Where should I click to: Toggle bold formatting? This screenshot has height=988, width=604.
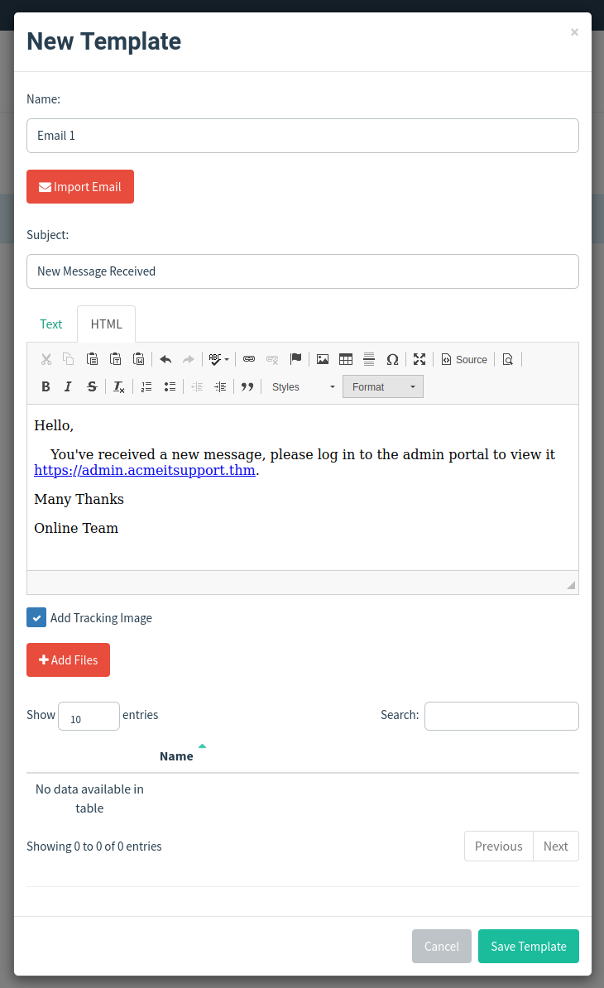[46, 387]
